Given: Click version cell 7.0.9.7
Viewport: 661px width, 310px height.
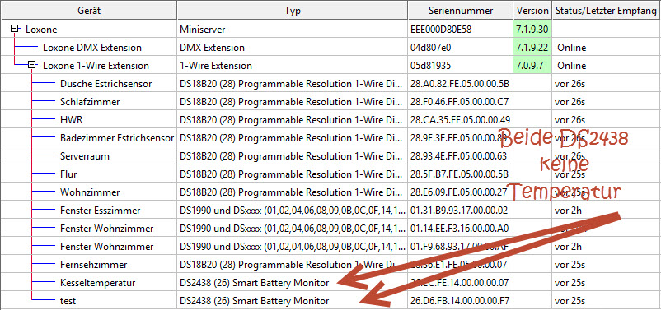Looking at the screenshot, I should [x=532, y=66].
